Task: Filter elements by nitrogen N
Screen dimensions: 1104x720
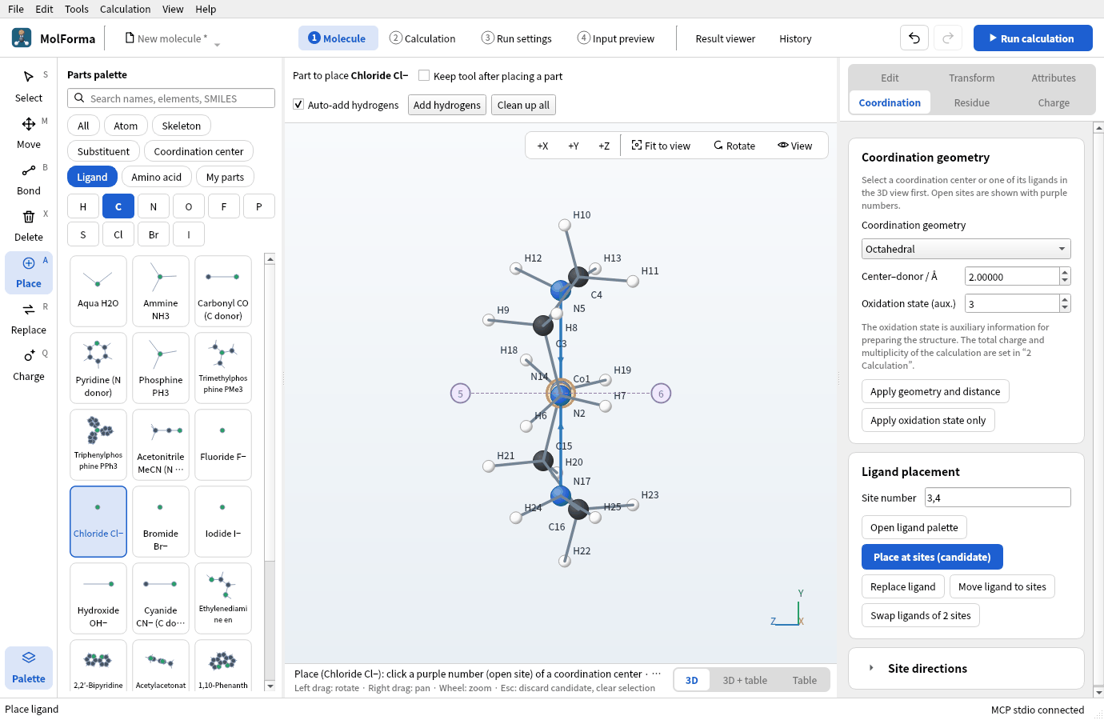Action: coord(154,206)
